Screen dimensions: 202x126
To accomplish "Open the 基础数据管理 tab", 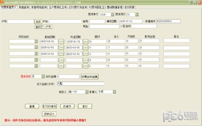I will click(114, 7).
